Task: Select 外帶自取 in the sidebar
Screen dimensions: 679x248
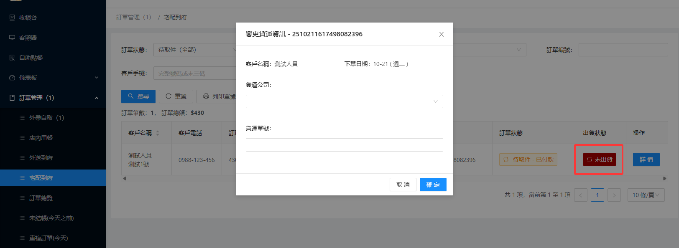Action: (x=46, y=118)
